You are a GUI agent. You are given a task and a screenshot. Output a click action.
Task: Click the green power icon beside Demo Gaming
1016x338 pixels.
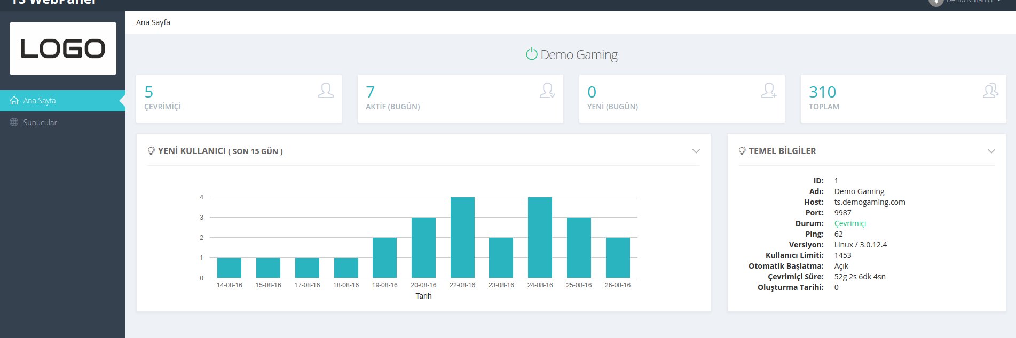click(x=532, y=54)
